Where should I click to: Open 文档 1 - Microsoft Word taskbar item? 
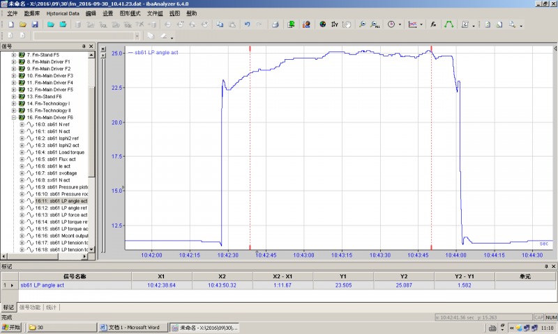pyautogui.click(x=133, y=327)
